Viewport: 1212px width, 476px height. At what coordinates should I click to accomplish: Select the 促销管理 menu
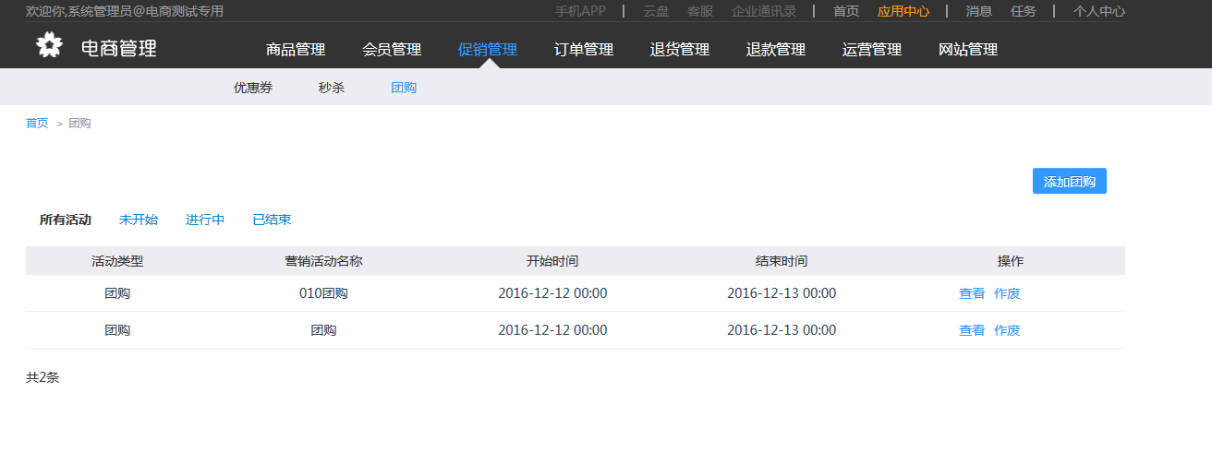[x=488, y=50]
